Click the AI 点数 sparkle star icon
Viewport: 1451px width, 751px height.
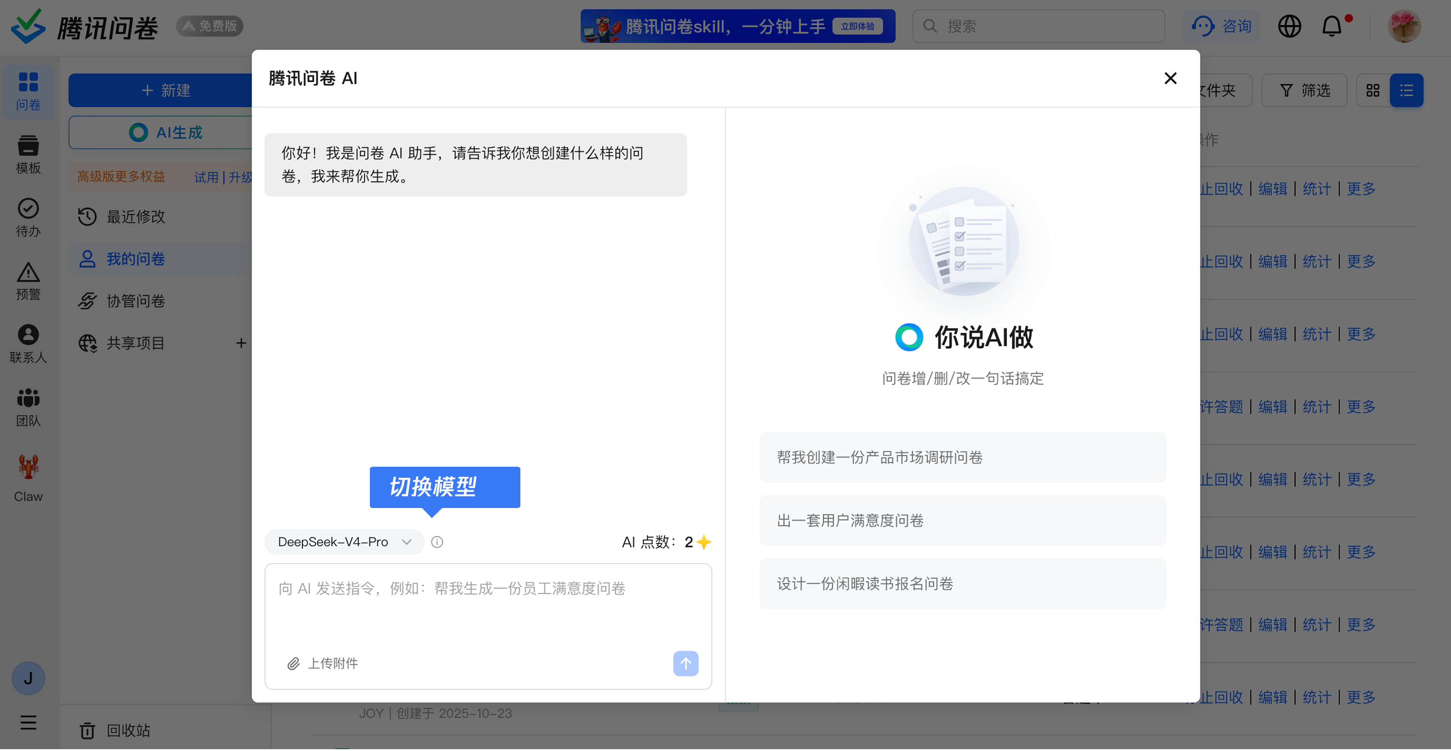703,542
